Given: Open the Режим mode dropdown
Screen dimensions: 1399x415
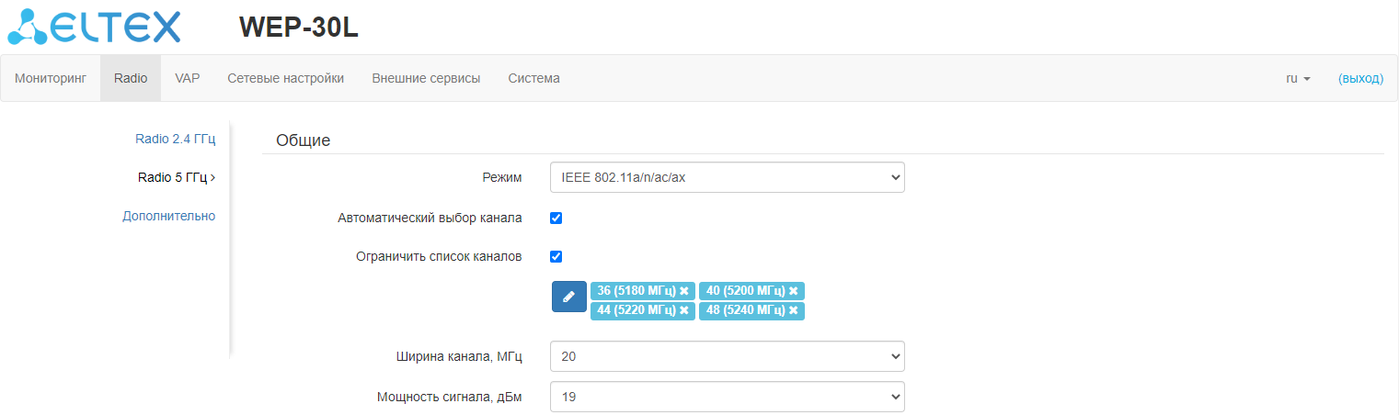Looking at the screenshot, I should pos(727,178).
